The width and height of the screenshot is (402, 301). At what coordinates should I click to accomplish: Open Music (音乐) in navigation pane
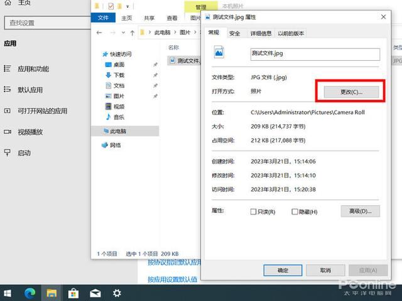click(119, 117)
